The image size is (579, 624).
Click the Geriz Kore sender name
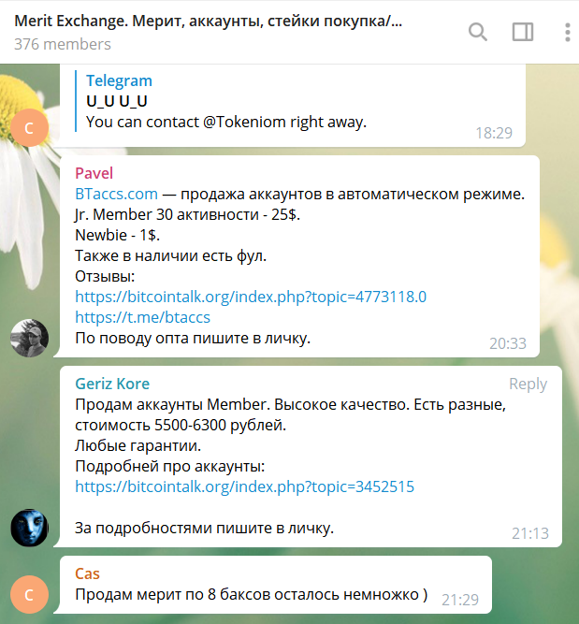tap(112, 384)
